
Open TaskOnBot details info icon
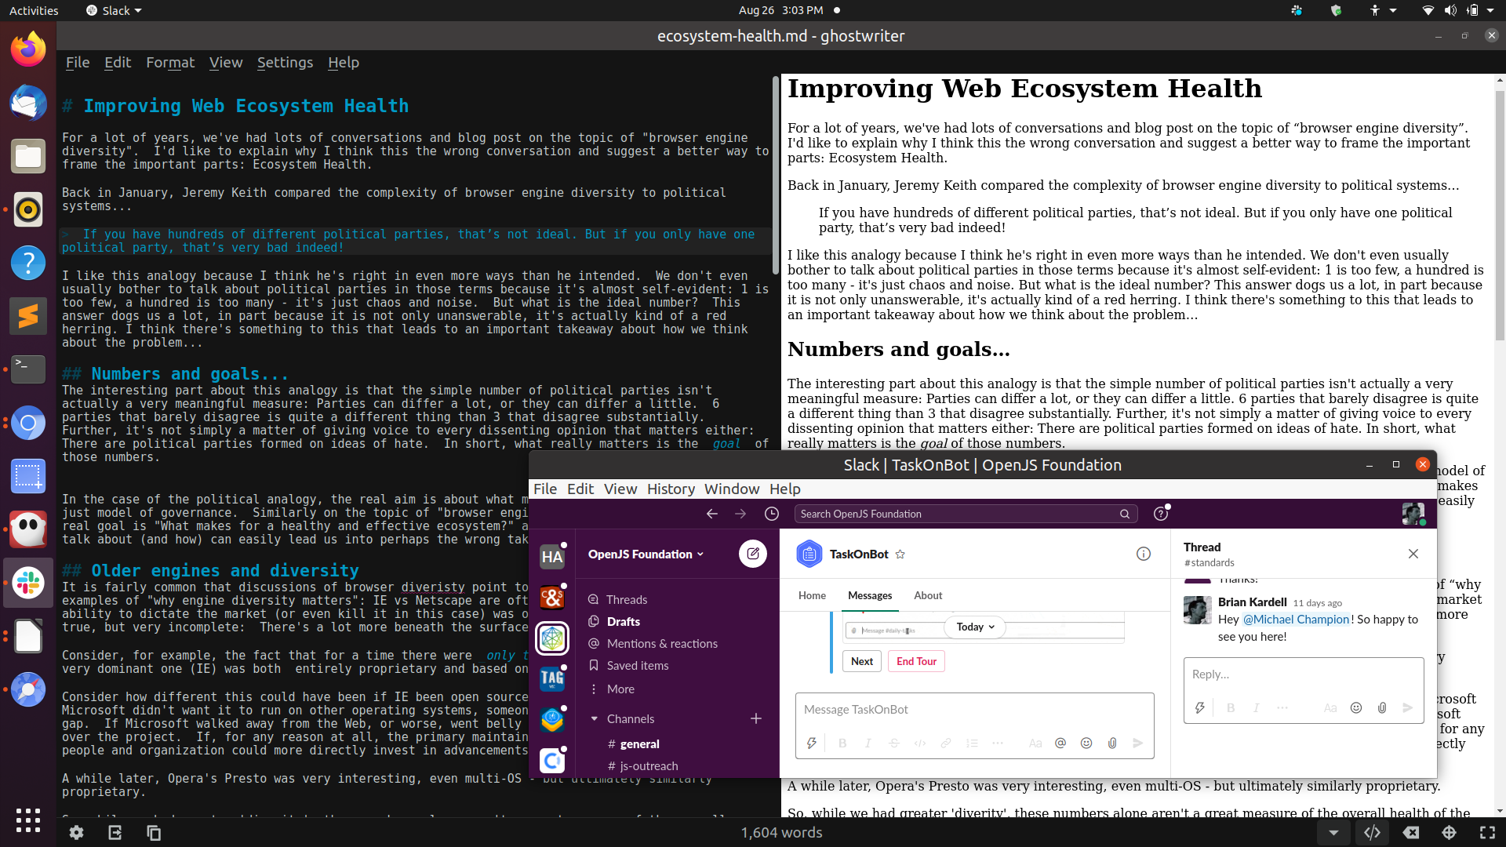tap(1143, 554)
